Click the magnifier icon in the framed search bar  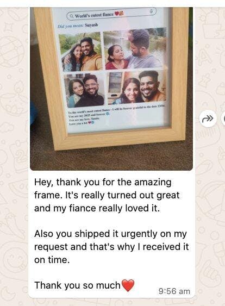tap(72, 16)
